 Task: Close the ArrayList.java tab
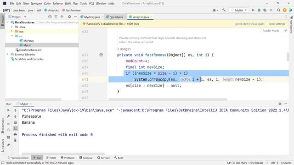151,17
